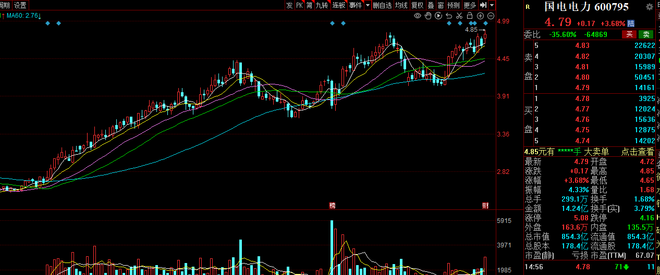Toggle the chart lock icon
This screenshot has height=275, width=660.
pyautogui.click(x=470, y=16)
